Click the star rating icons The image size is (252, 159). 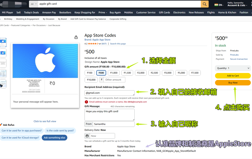[x=93, y=44]
